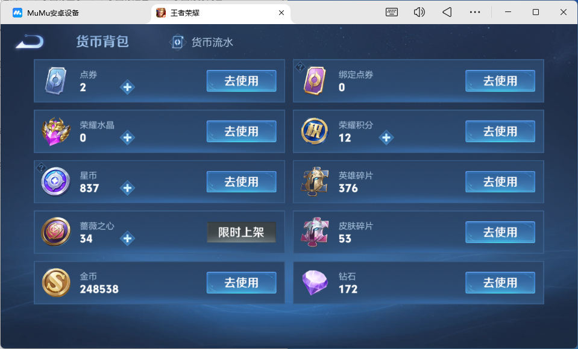Screen dimensions: 578x349
Task: Use 钻石 via 去使用 button
Action: click(x=500, y=283)
